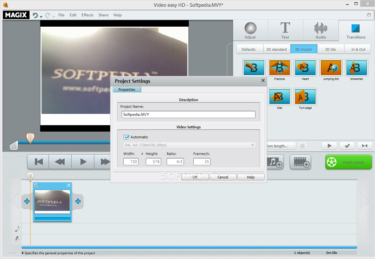Screen dimensions: 375x259
Task: Open the Help menu
Action: pos(118,15)
